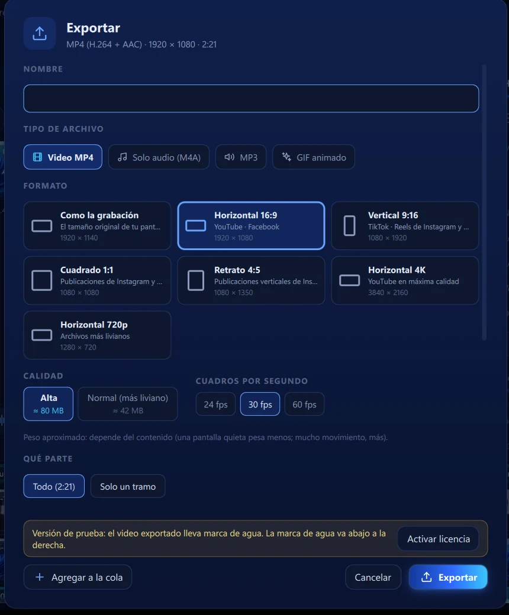509x615 pixels.
Task: Export the whole video with Todo (2:21)
Action: (54, 486)
